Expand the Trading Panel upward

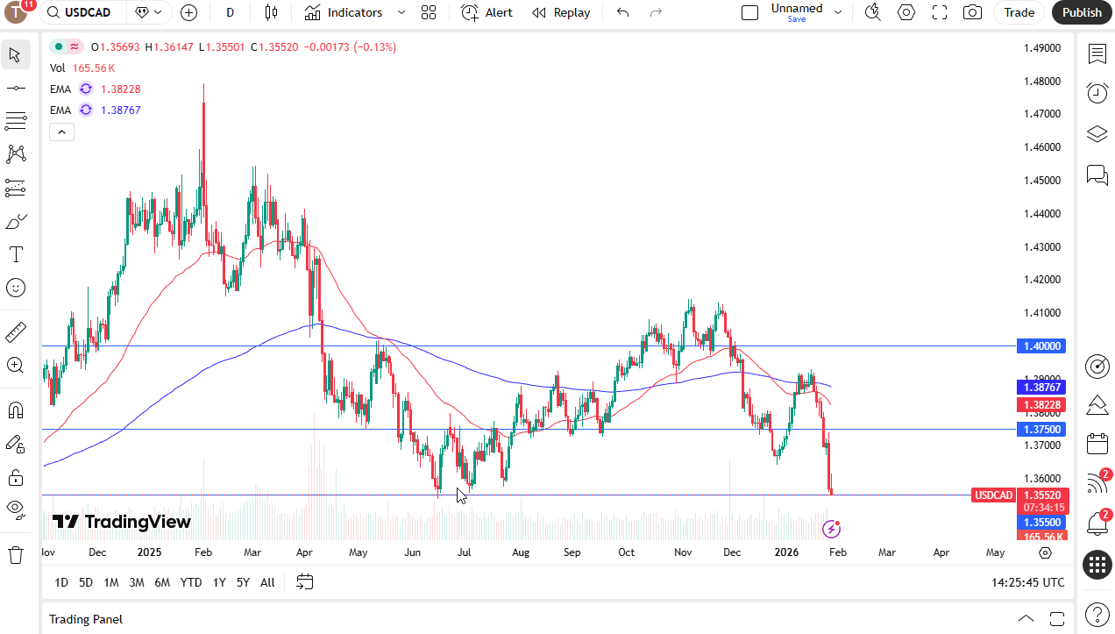tap(1025, 618)
